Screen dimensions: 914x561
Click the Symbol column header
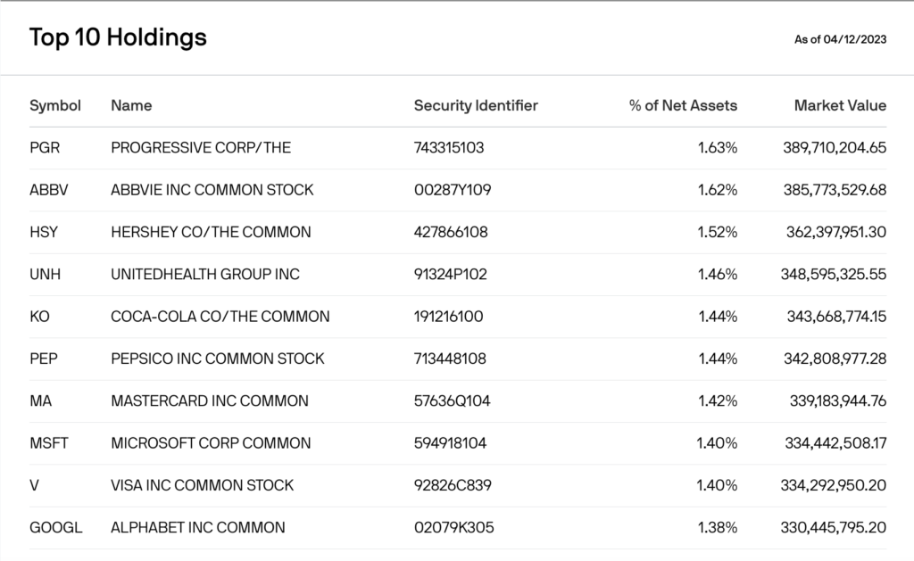tap(55, 105)
